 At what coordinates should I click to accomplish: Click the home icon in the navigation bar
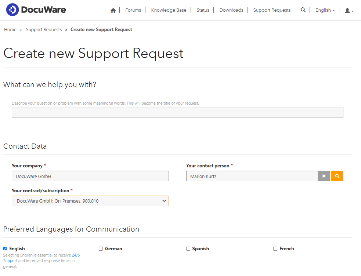tap(113, 10)
